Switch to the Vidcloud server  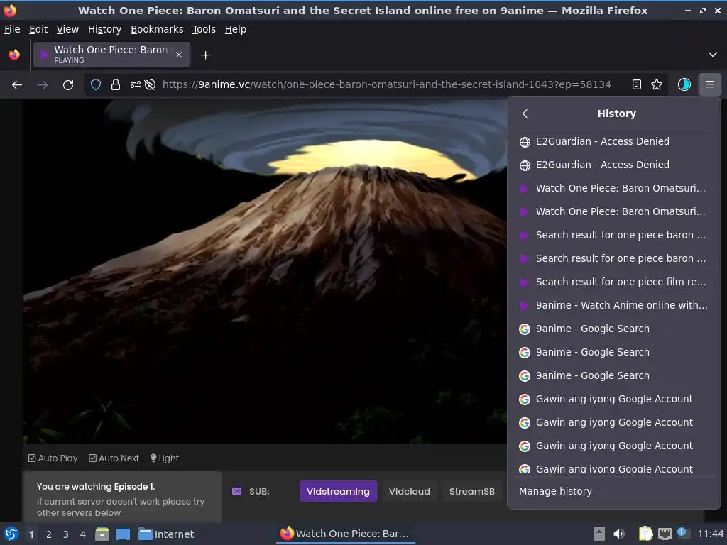[410, 491]
